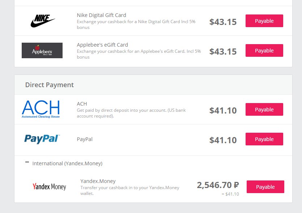Open the Nike Digital Gift Card title
The width and height of the screenshot is (302, 213).
[102, 15]
